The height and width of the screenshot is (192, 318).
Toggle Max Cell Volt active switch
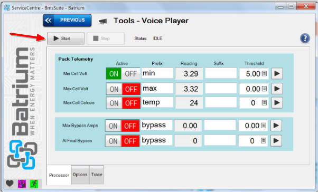[x=123, y=89]
